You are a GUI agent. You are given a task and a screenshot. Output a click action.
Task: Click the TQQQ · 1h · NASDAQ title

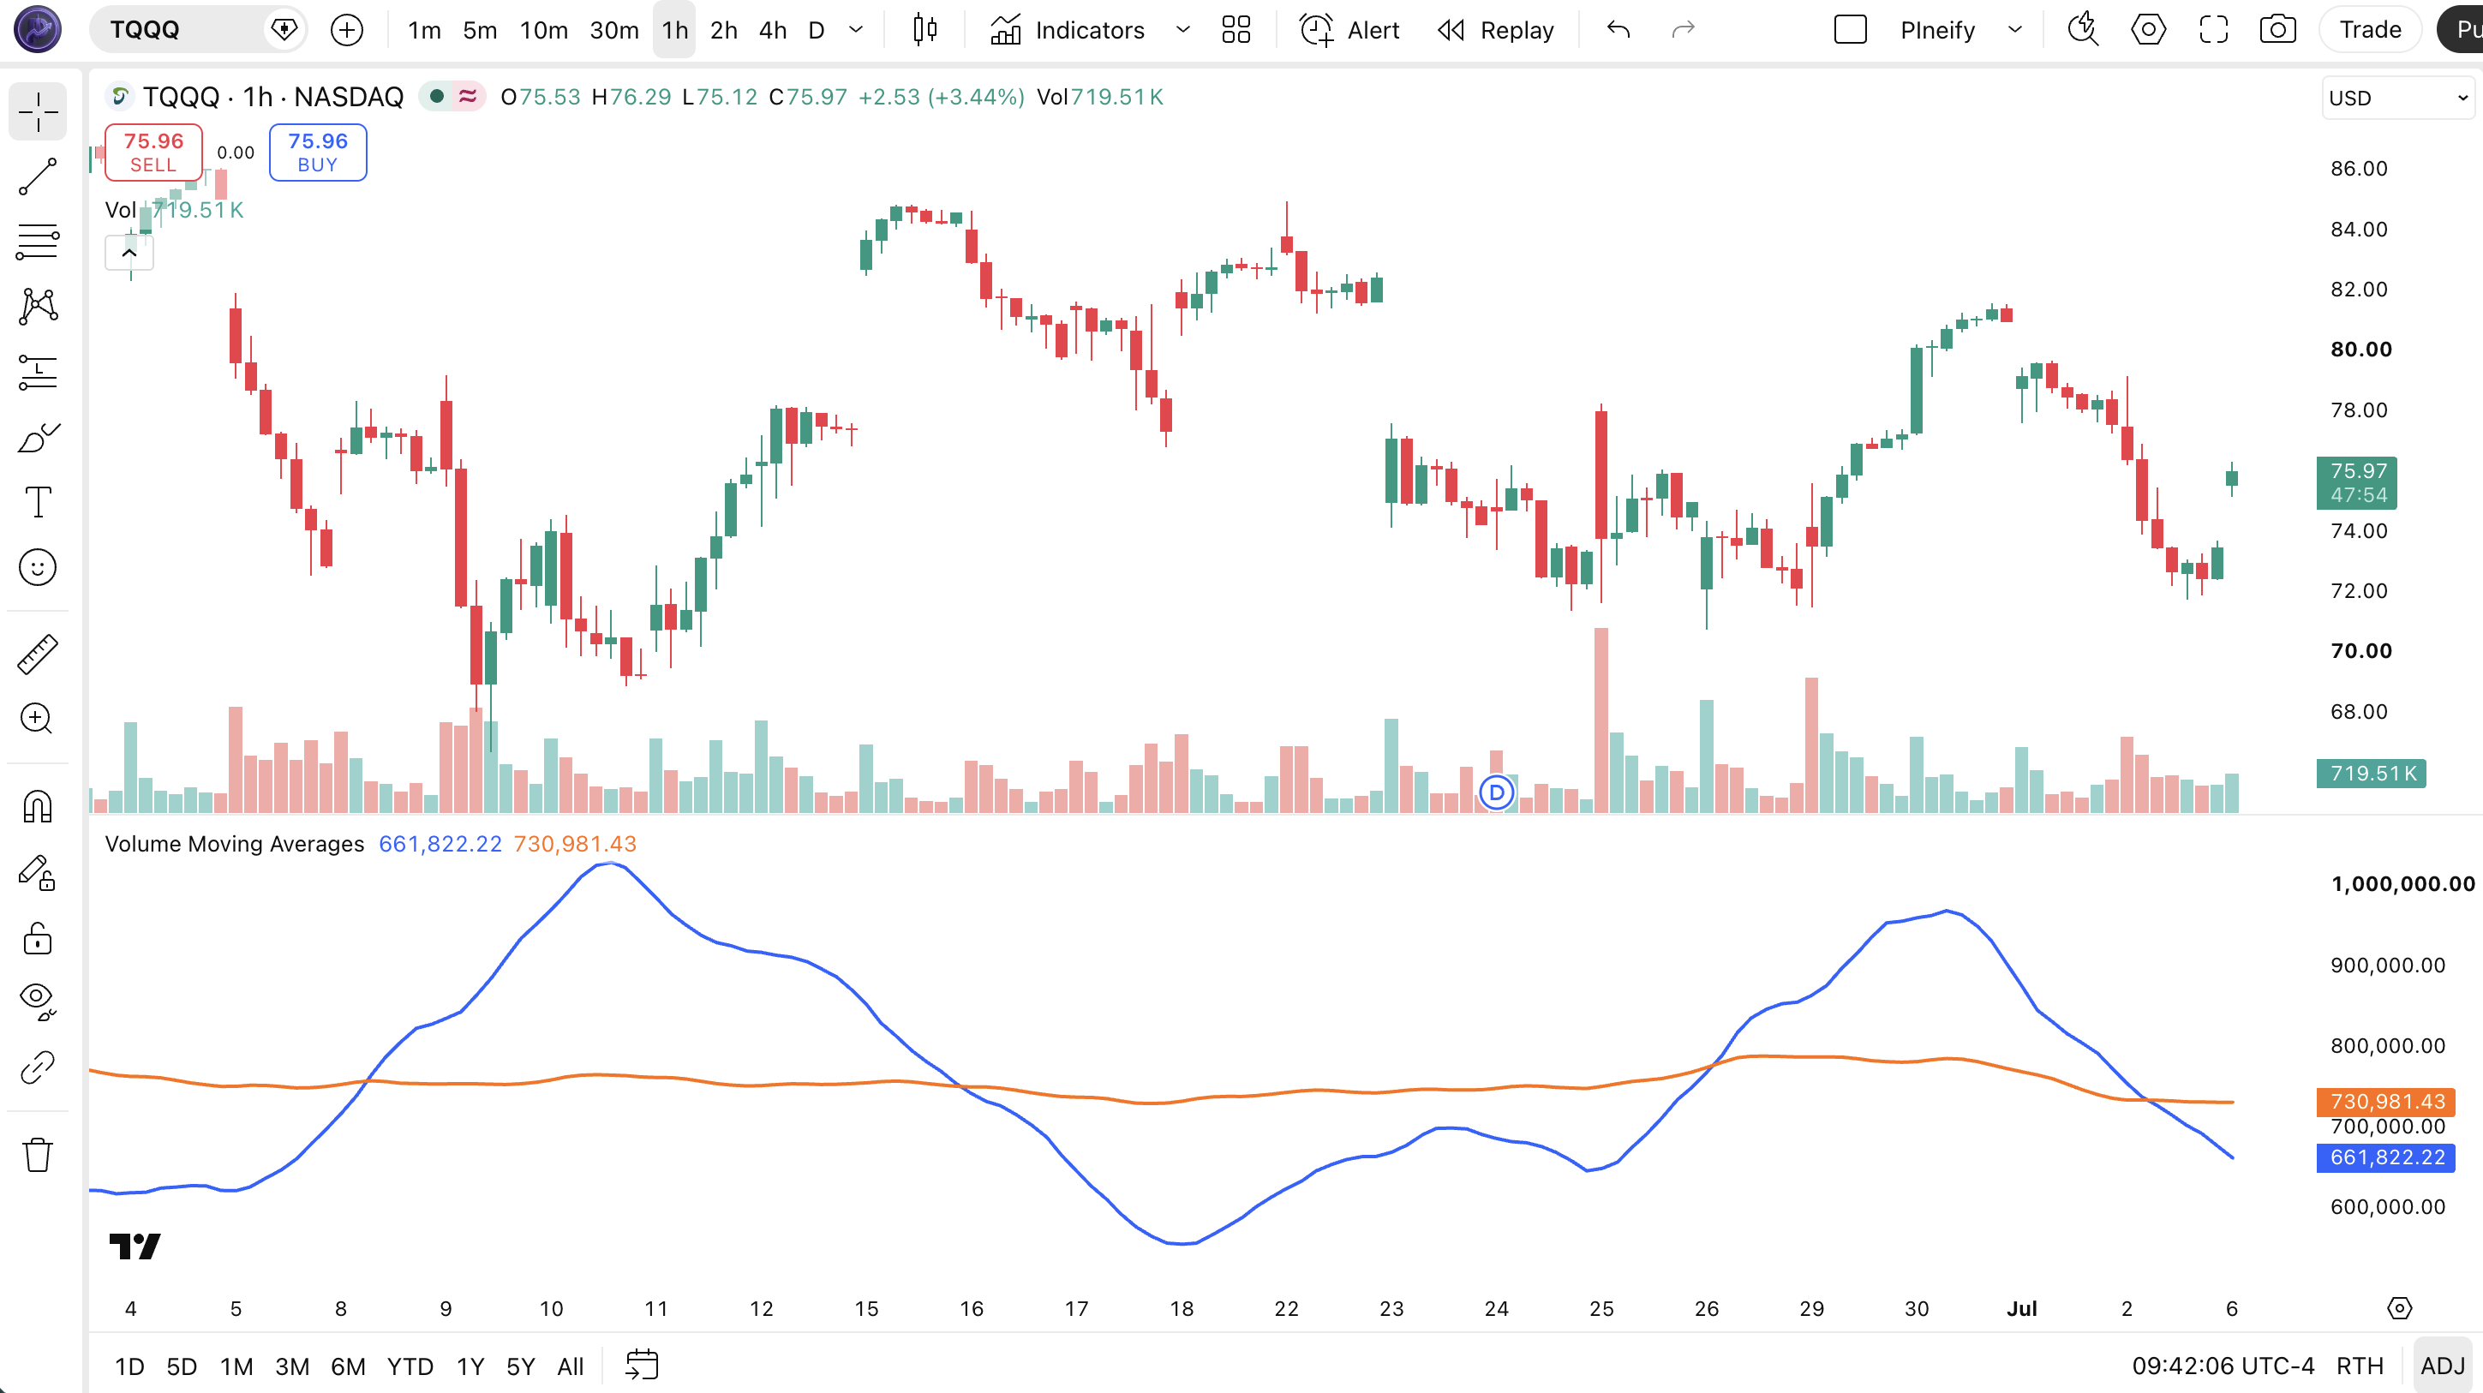tap(272, 97)
